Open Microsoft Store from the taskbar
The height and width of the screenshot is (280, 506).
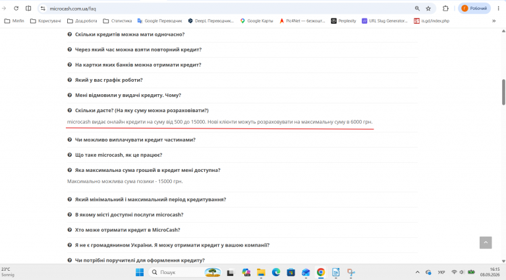291,273
